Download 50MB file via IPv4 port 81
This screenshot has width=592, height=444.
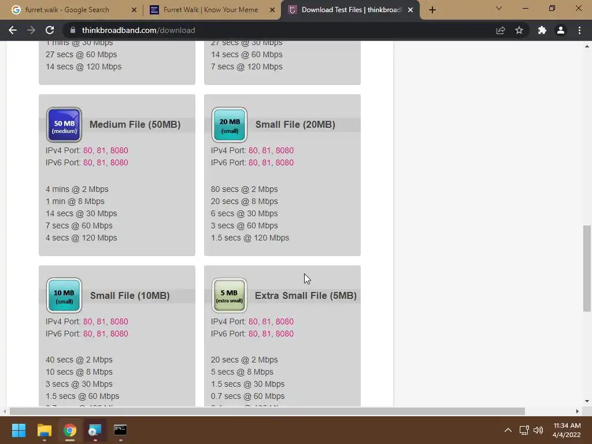click(101, 150)
